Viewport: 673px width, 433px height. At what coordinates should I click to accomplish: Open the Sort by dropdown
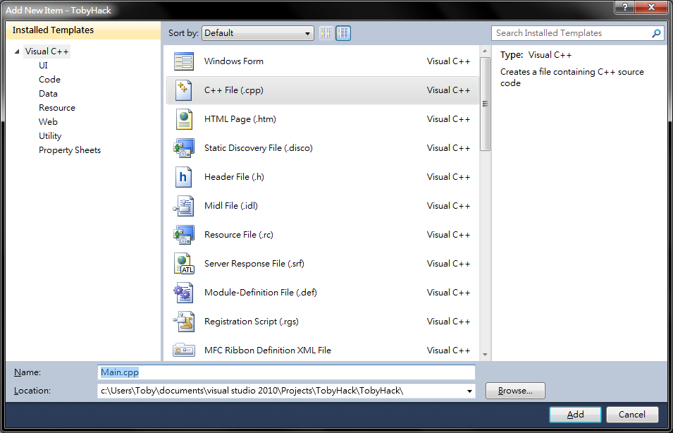click(x=258, y=33)
